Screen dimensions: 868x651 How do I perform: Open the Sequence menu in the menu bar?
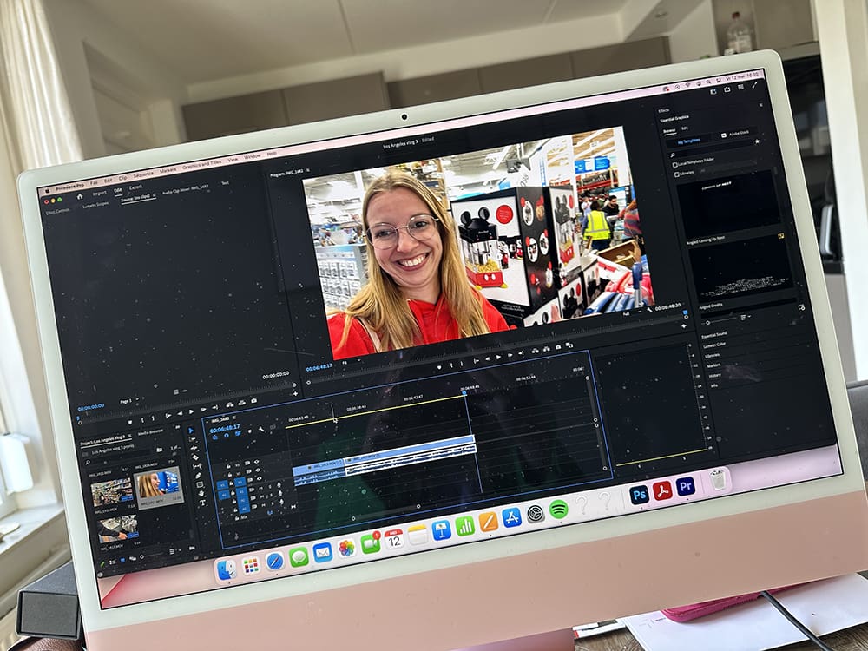click(143, 174)
